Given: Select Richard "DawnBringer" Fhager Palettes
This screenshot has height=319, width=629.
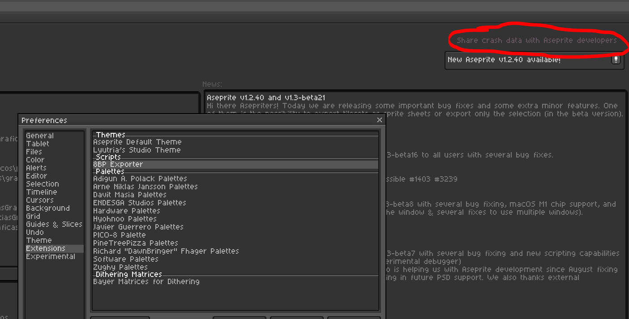Looking at the screenshot, I should tap(235, 251).
